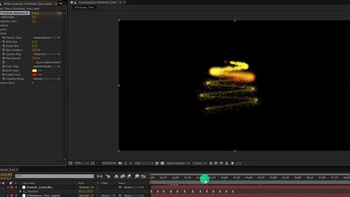The height and width of the screenshot is (197, 350).
Task: Select the Christmas_Tree composition viewer tab
Action: 84,8
